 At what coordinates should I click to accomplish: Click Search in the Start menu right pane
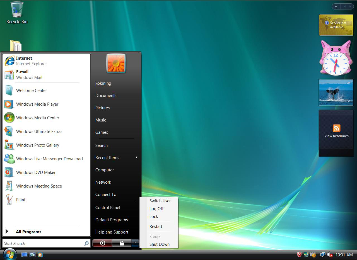(x=102, y=145)
